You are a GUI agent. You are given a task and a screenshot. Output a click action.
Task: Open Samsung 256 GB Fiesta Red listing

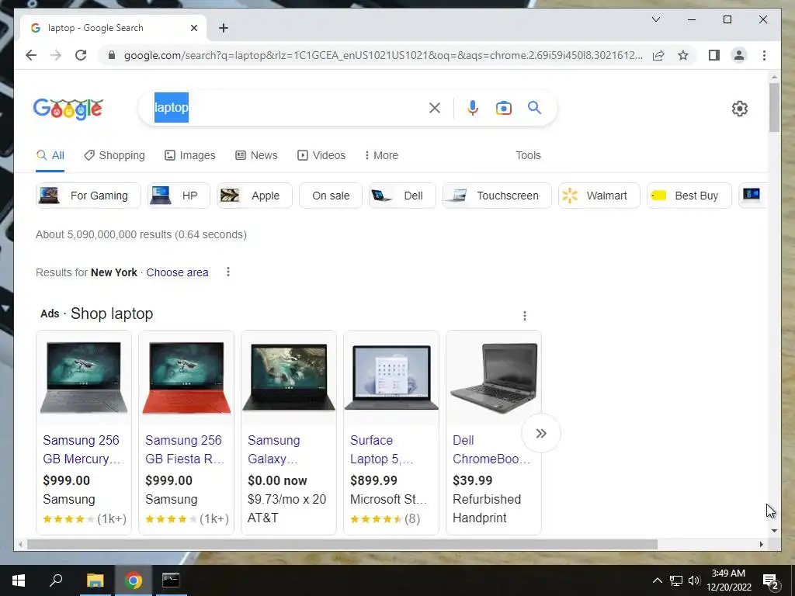tap(185, 449)
